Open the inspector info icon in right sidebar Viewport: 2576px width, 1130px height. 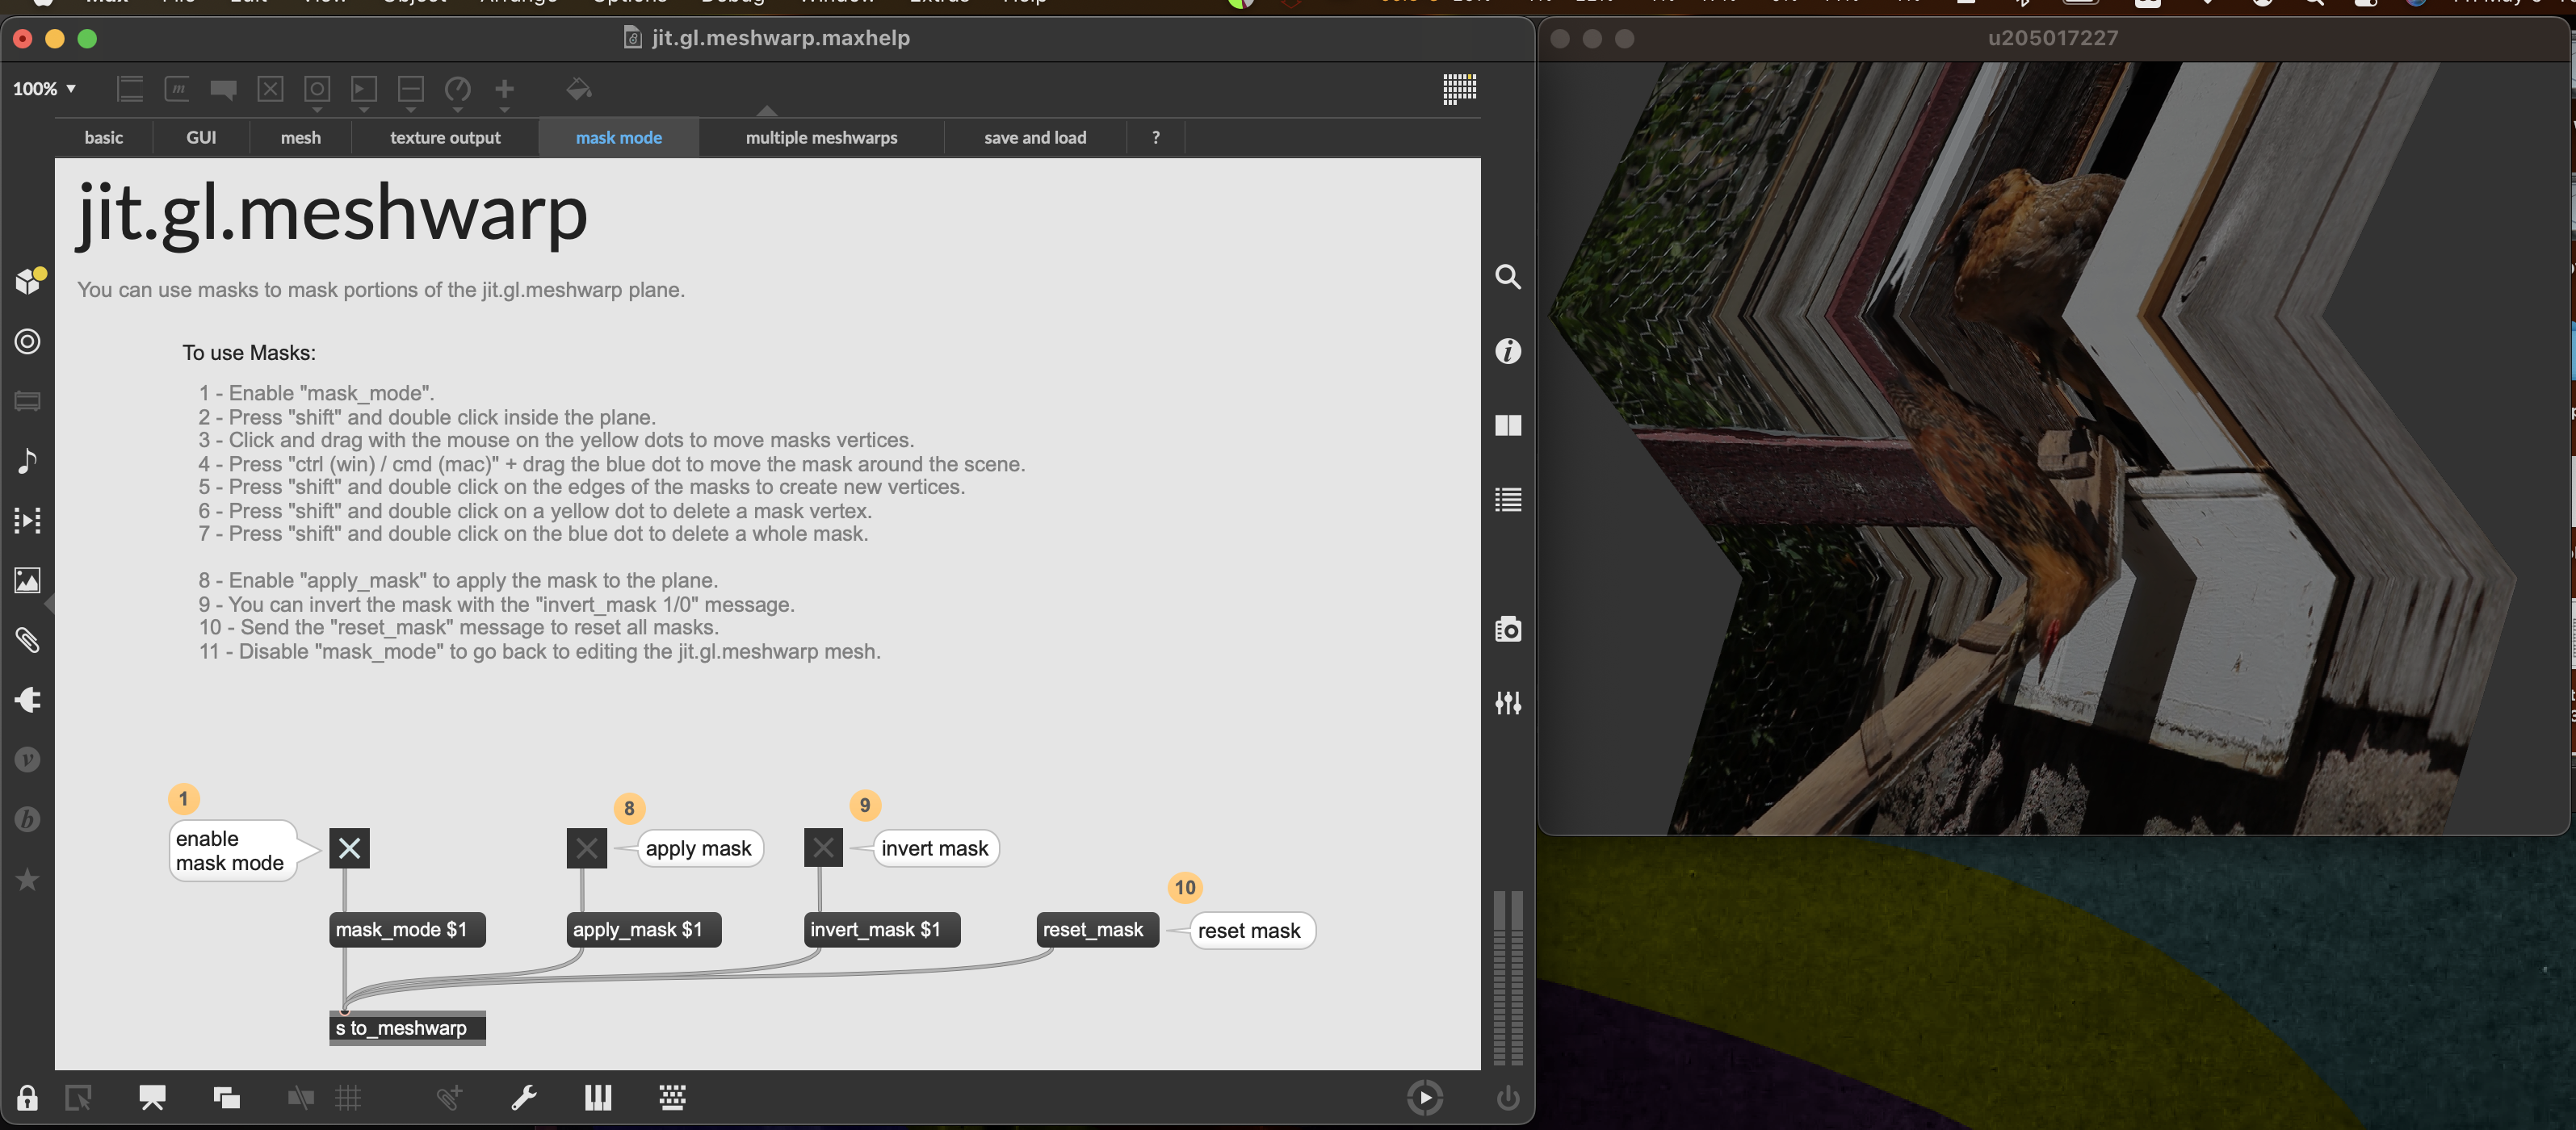pyautogui.click(x=1508, y=350)
